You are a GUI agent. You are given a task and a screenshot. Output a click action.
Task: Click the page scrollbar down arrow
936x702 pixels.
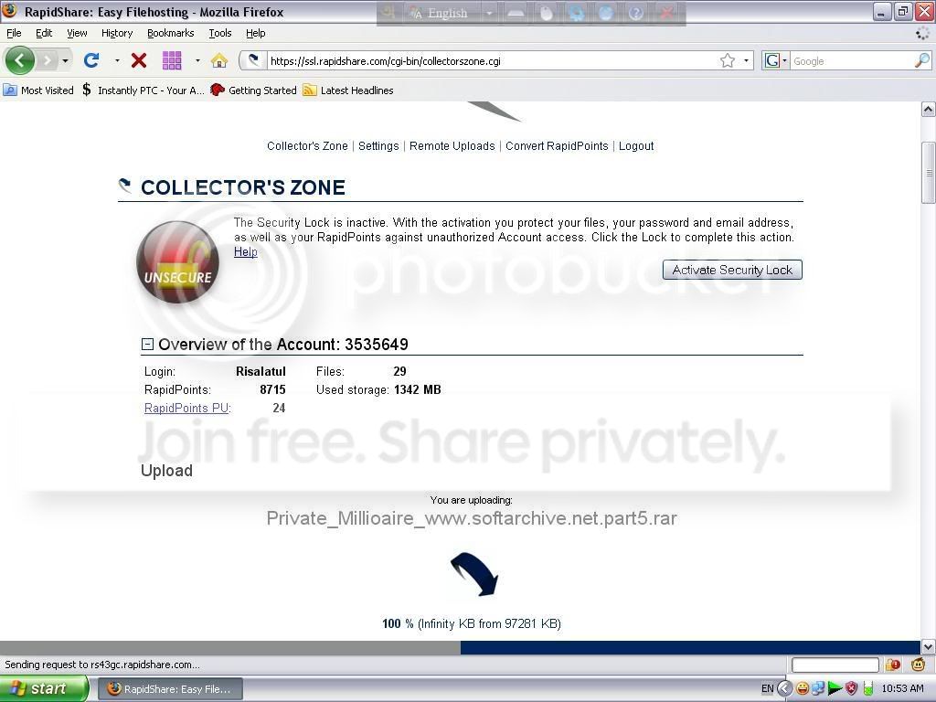[928, 646]
